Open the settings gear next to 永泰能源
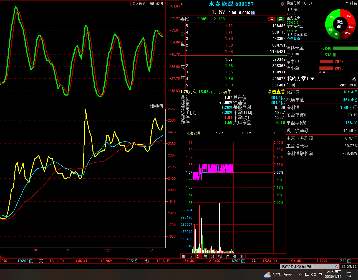358x280 pixels. click(283, 4)
